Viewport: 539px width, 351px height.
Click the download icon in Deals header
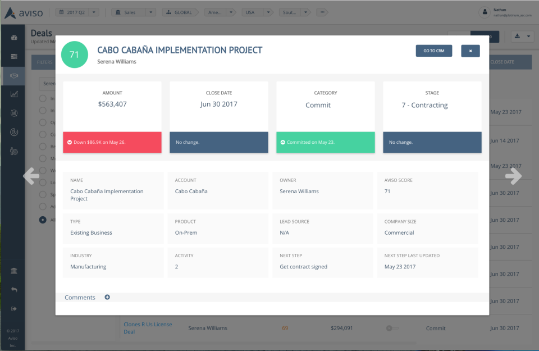click(517, 36)
